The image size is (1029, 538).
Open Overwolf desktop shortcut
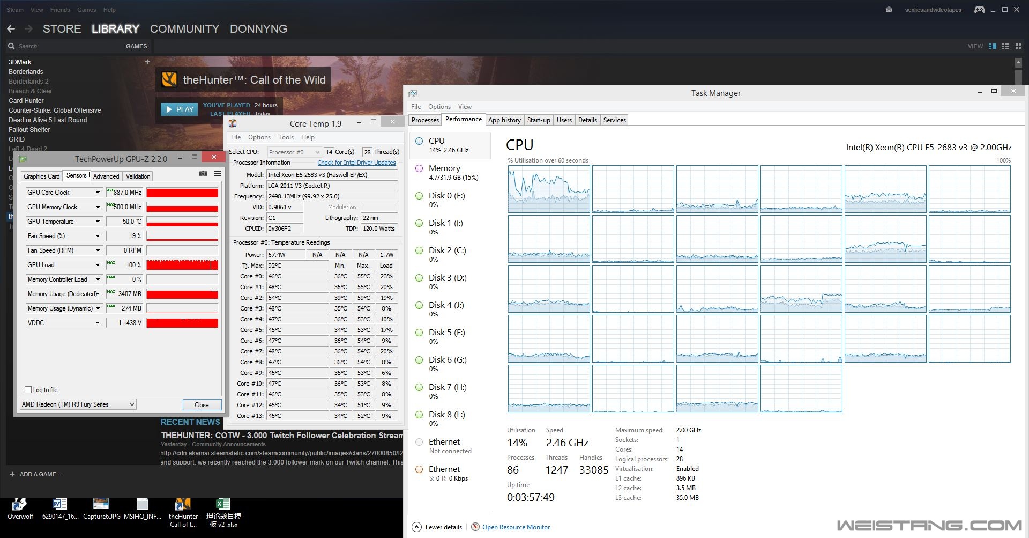coord(20,510)
